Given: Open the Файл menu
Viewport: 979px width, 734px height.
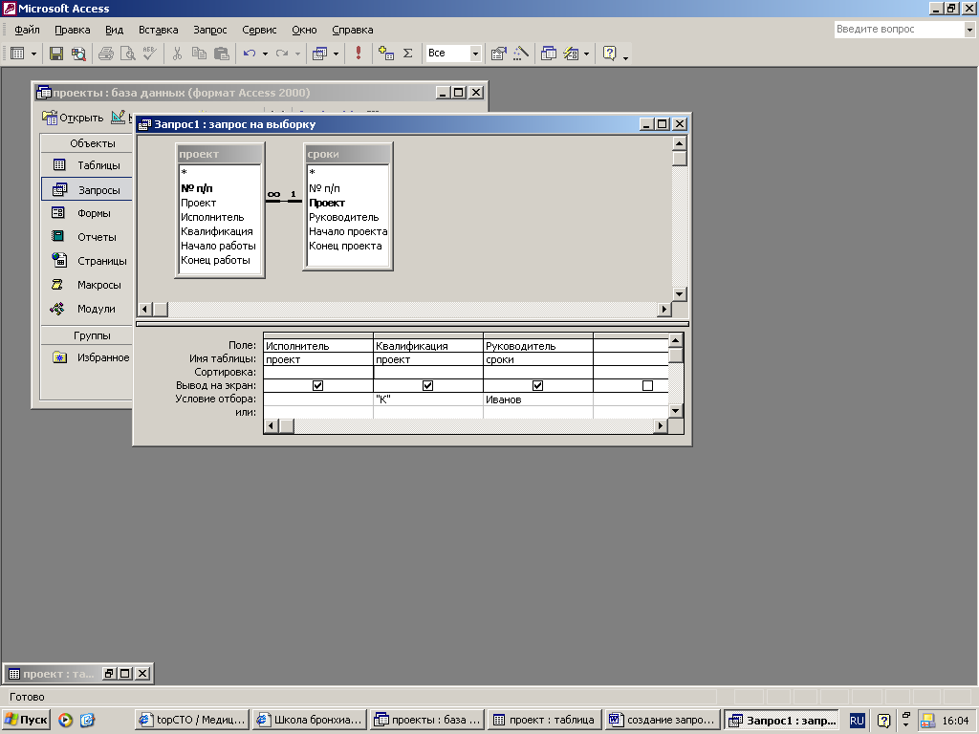Looking at the screenshot, I should click(27, 30).
